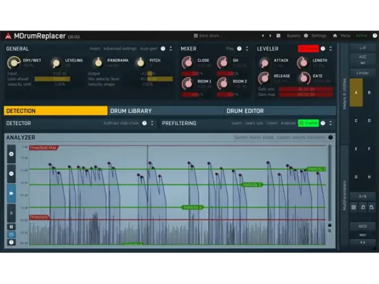Viewport: 379px width, 284px height.
Task: Switch to the Drum Editor tab
Action: (280, 111)
